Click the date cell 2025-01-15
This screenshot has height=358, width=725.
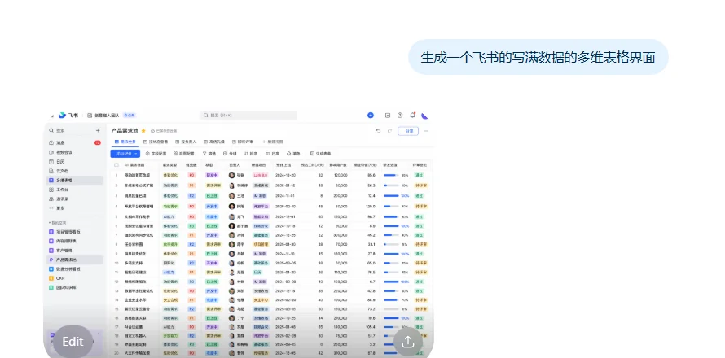285,186
